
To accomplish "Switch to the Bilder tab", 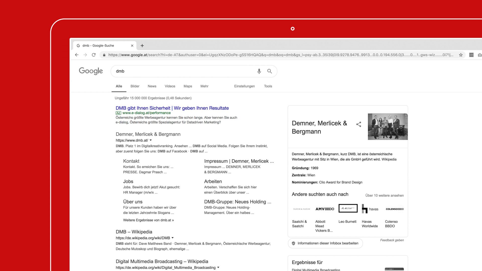I will pos(135,86).
